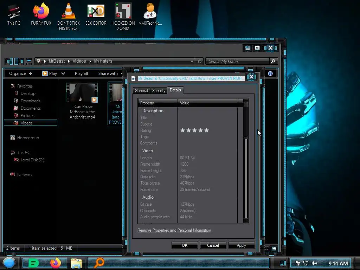Viewport: 360px width, 270px height.
Task: Select I Can Prove MrBeast video thumbnail
Action: click(82, 93)
